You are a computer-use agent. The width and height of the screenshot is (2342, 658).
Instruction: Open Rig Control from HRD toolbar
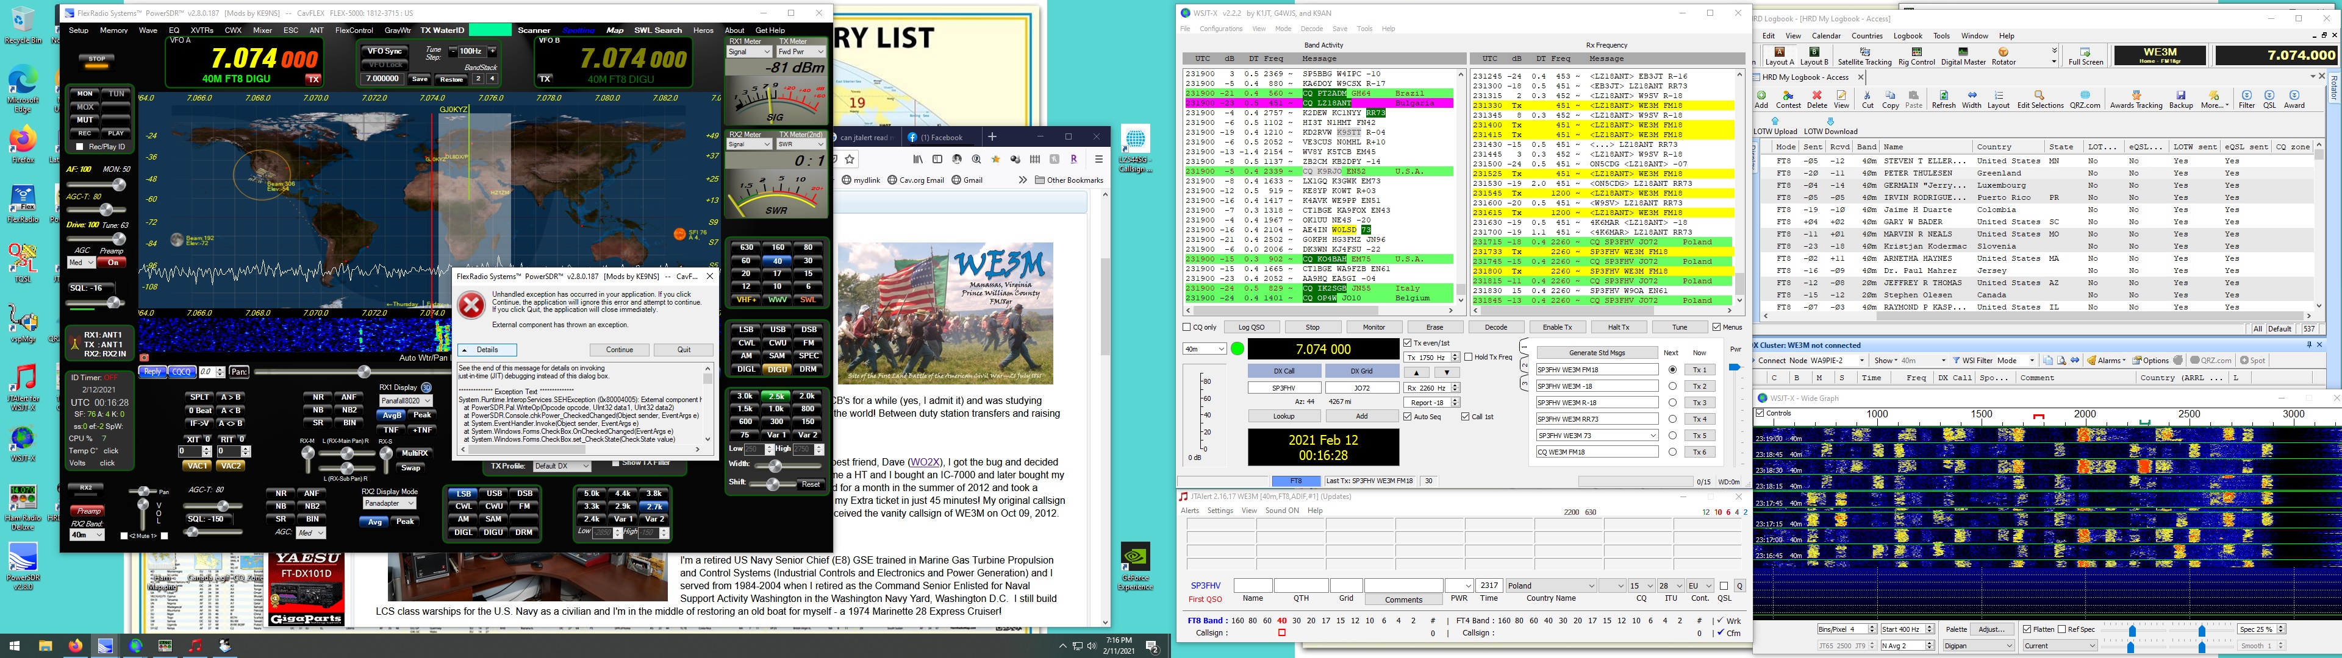[1916, 56]
